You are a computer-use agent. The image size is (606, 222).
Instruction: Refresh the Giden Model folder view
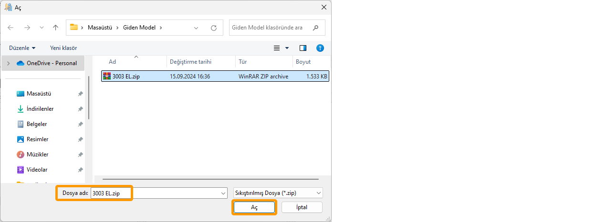click(x=213, y=28)
